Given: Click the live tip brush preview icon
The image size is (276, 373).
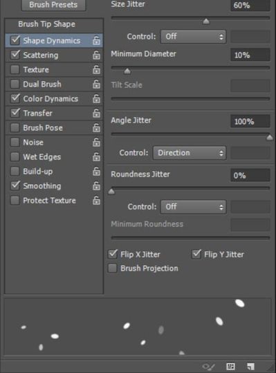Looking at the screenshot, I should point(208,367).
